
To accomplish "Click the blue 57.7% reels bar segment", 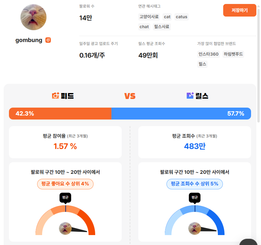I will 181,114.
